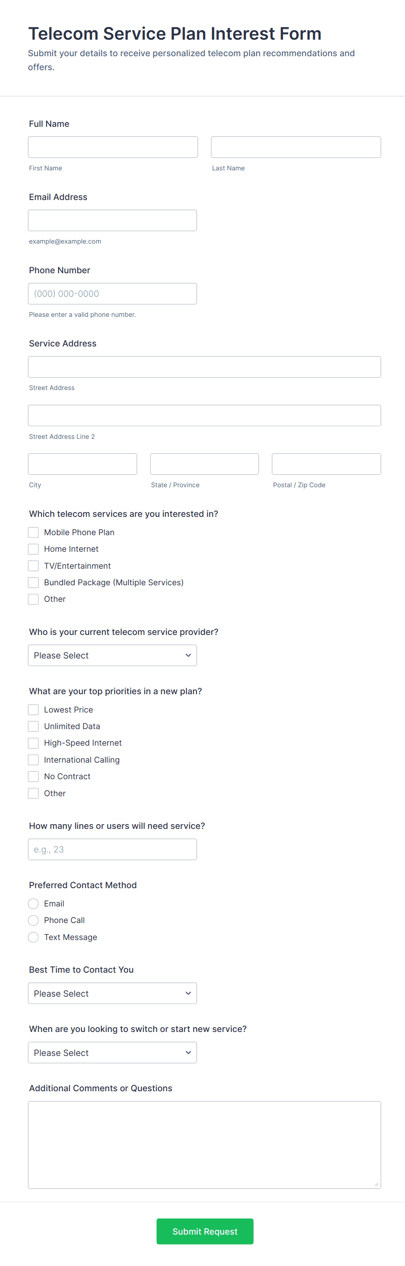Click the First Name input field

(112, 147)
